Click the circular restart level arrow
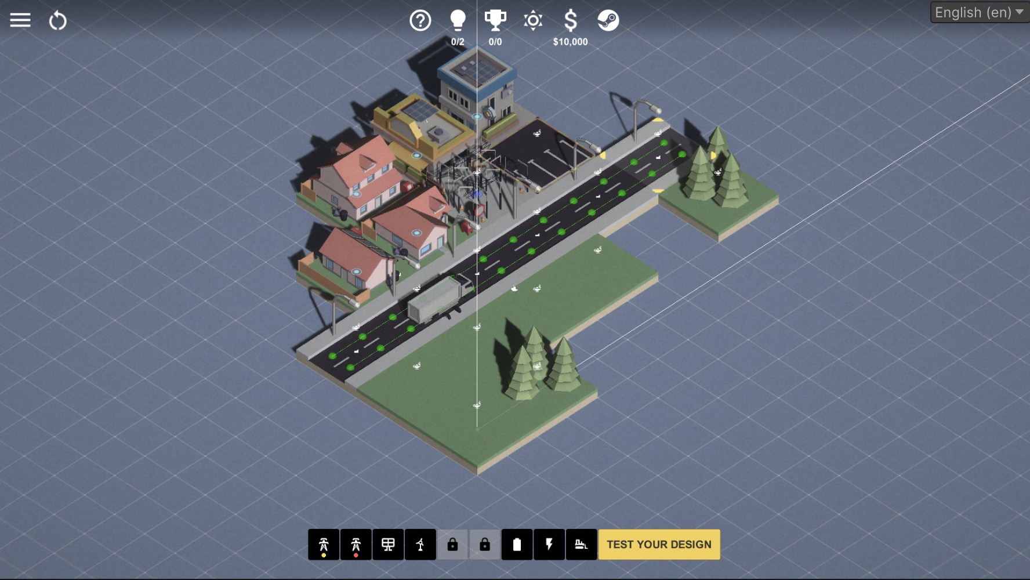The width and height of the screenshot is (1030, 580). pos(58,21)
